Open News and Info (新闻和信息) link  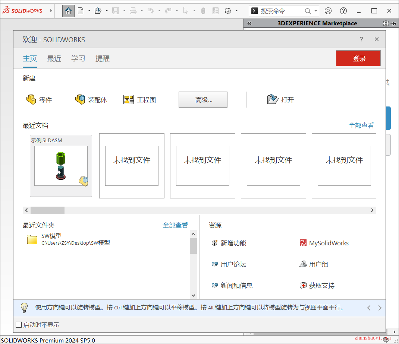[x=232, y=286]
